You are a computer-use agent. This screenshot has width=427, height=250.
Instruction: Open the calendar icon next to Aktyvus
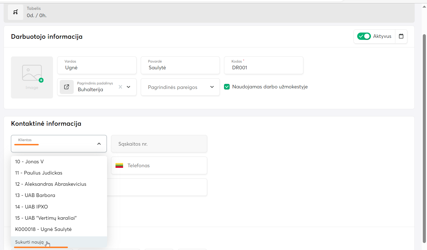[x=401, y=36]
